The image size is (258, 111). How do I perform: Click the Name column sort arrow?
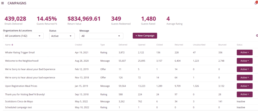pyautogui.click(x=12, y=45)
